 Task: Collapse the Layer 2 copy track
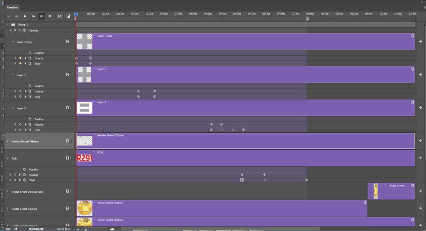(13, 42)
